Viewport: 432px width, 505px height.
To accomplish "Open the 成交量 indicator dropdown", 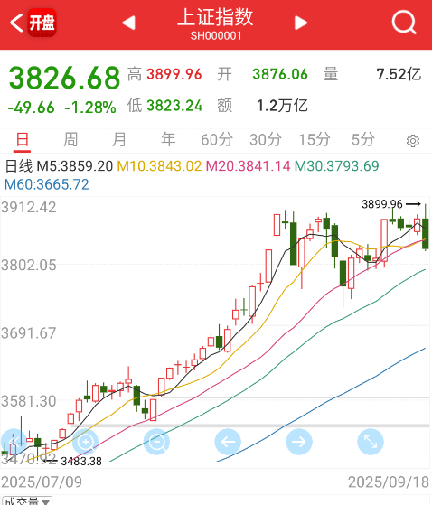I will coord(27,500).
